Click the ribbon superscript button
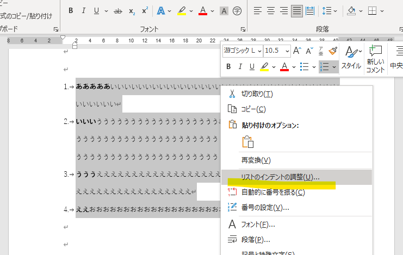The image size is (403, 255). point(145,11)
